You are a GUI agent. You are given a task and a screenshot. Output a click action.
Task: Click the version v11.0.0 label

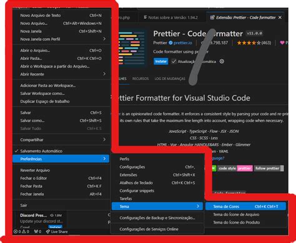point(254,33)
